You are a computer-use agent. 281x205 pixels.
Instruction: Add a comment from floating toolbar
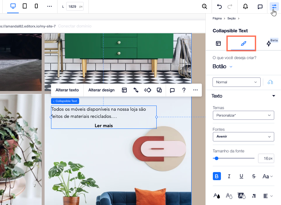click(172, 90)
